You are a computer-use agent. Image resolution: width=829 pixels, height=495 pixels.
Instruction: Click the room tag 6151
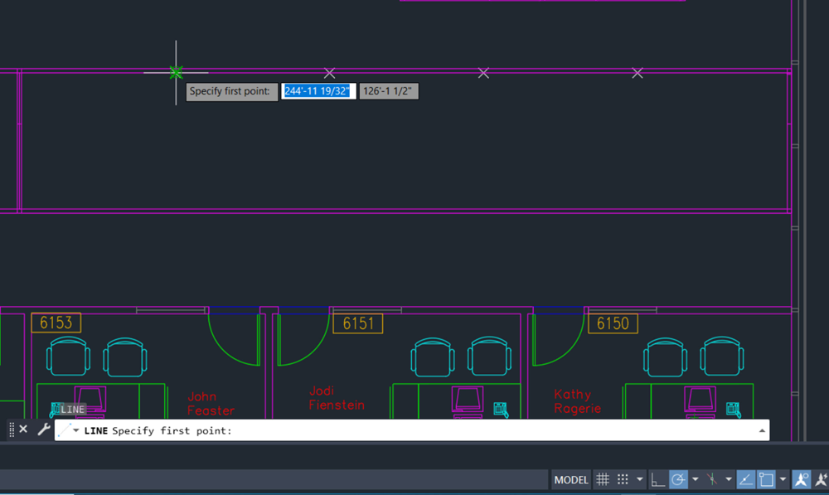358,323
